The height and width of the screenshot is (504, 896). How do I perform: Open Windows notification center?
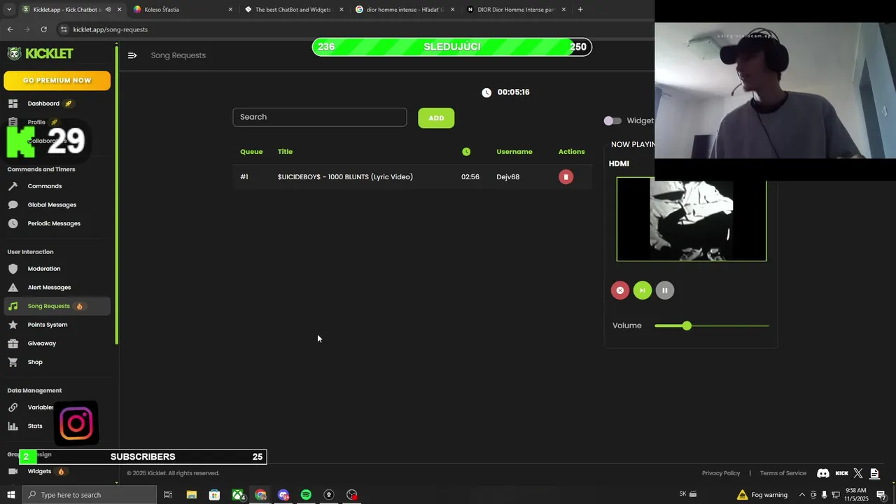pyautogui.click(x=881, y=495)
